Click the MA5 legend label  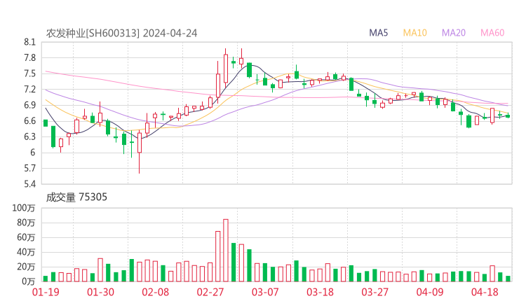[x=378, y=33]
